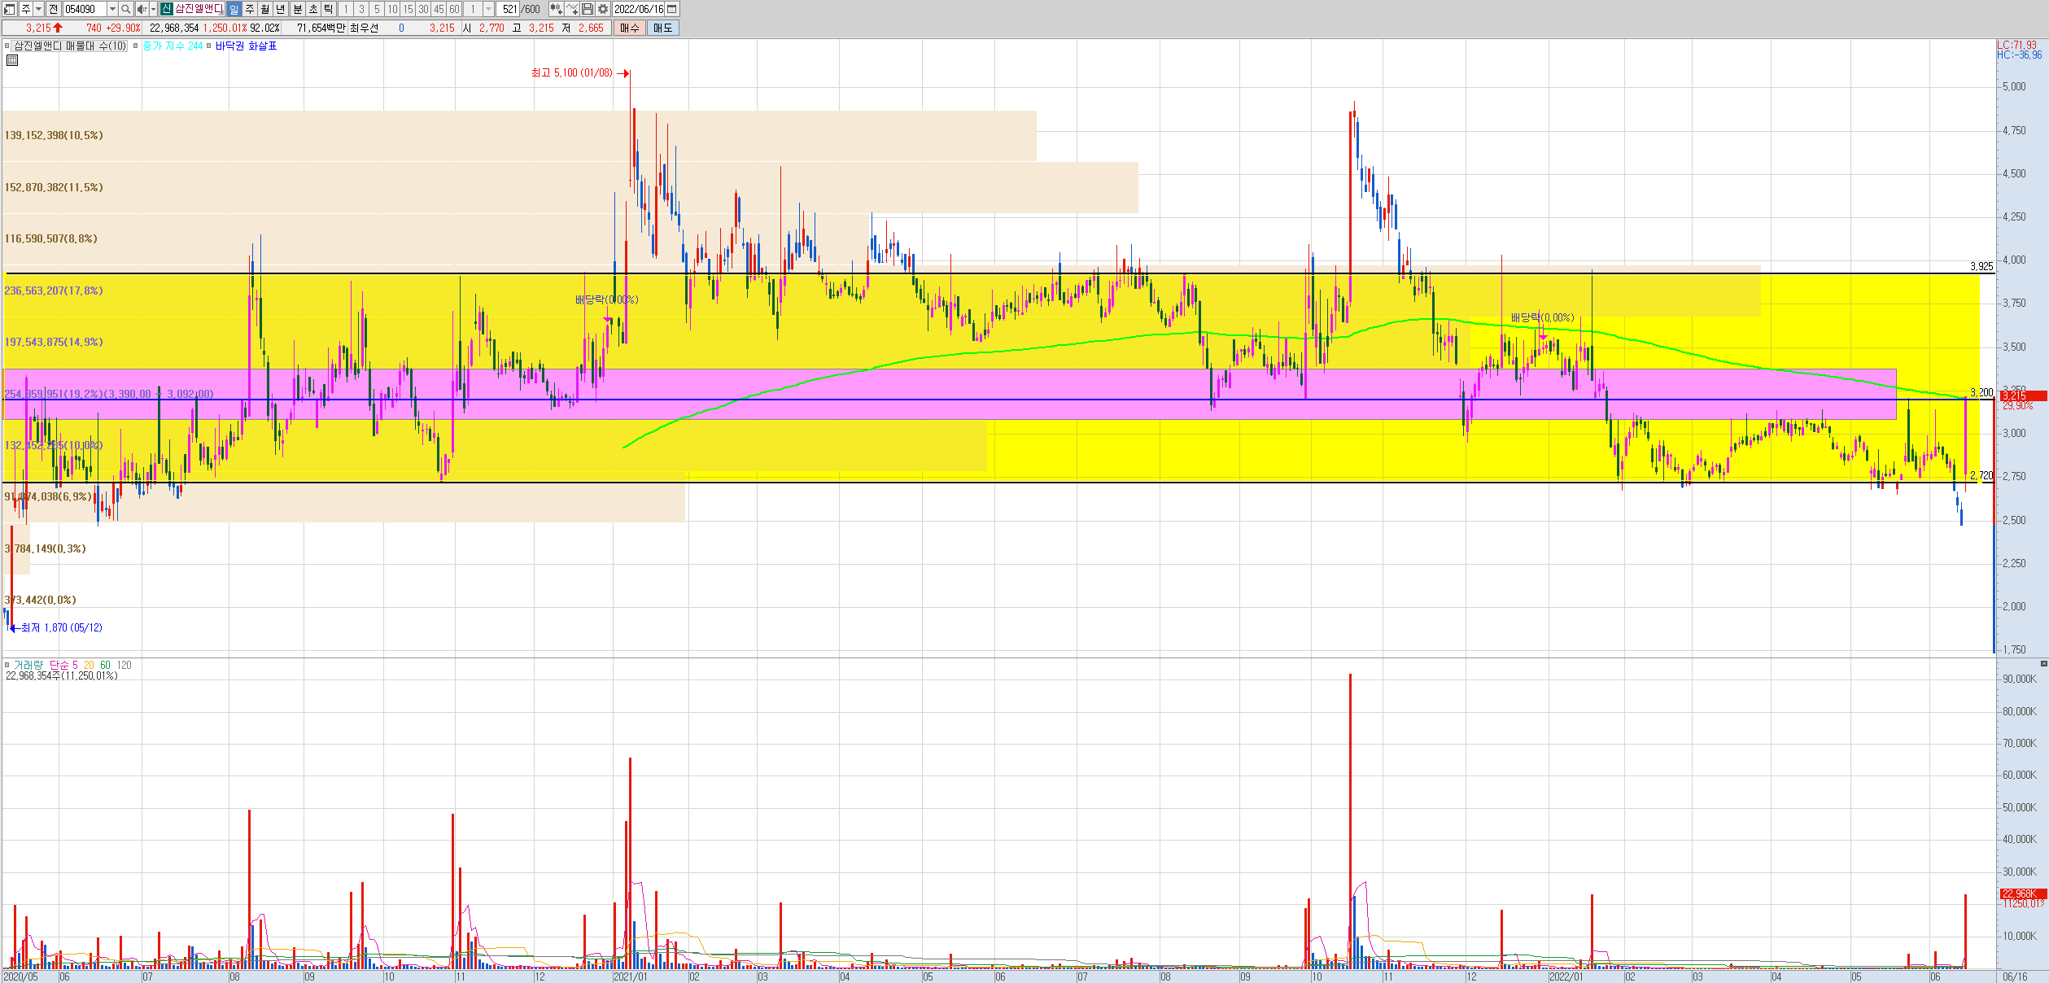Select minute 분 chart period
The image size is (2049, 983).
297,9
